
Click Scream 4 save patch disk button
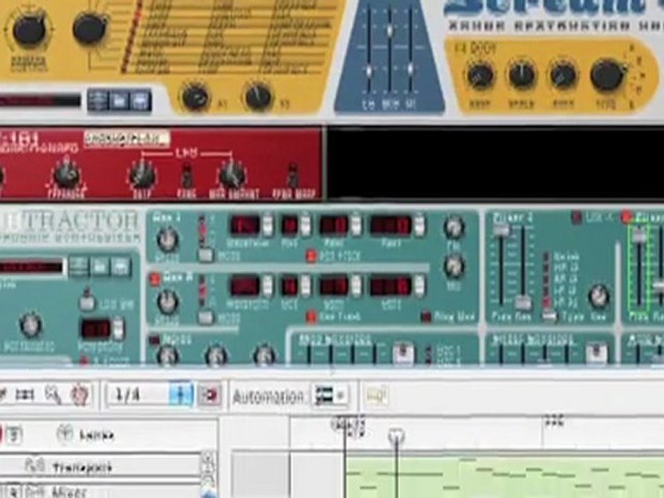140,101
